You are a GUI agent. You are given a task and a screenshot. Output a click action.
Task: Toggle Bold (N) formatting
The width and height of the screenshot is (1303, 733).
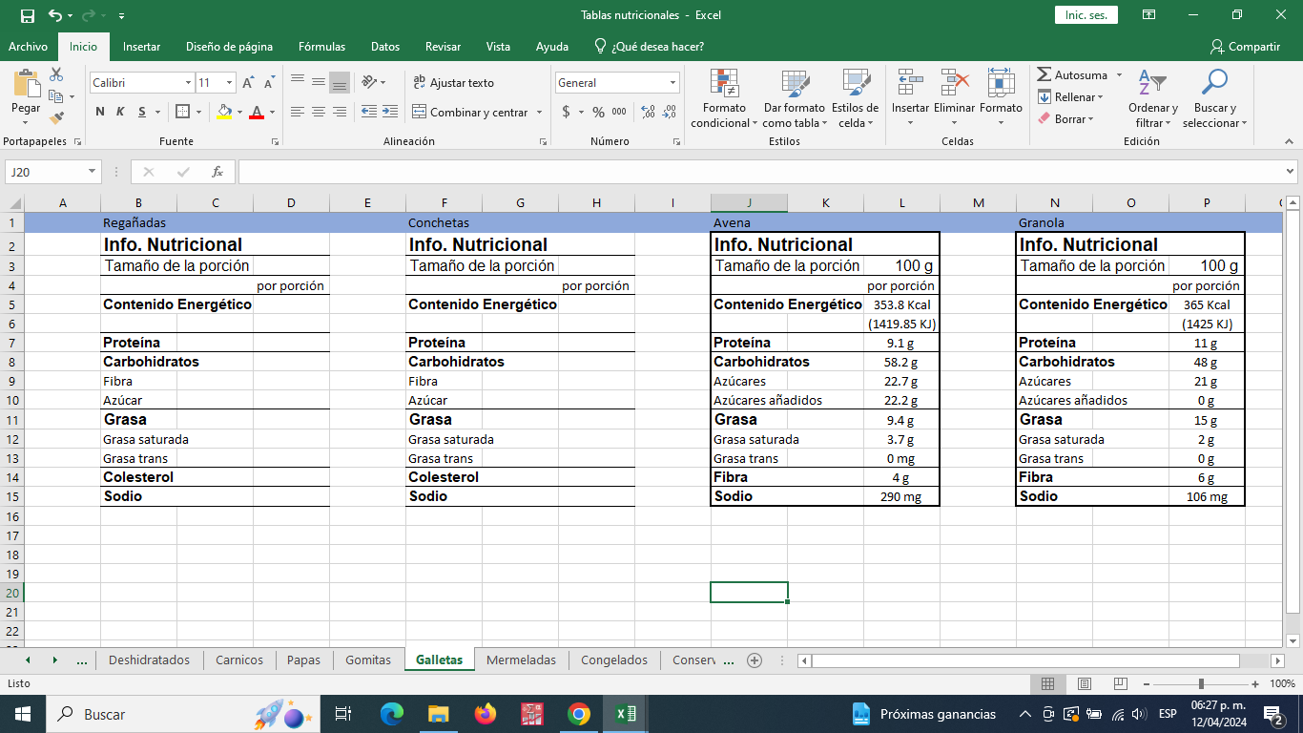(x=100, y=112)
